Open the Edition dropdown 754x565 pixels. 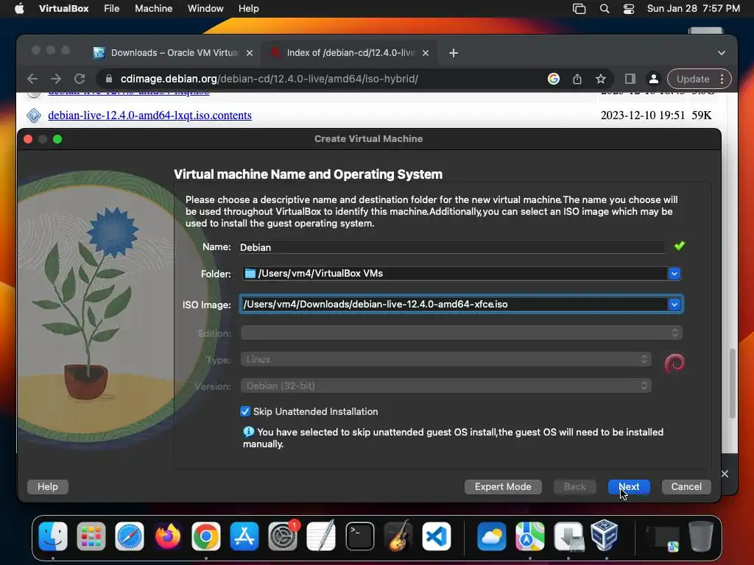[x=461, y=333]
